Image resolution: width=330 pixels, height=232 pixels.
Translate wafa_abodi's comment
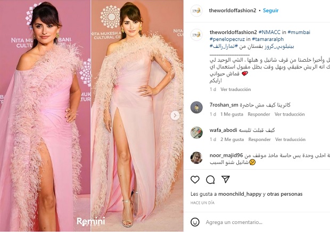[x=290, y=139]
